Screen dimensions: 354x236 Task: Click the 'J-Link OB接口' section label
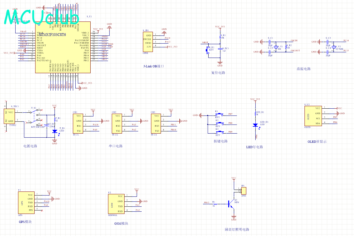(x=153, y=66)
